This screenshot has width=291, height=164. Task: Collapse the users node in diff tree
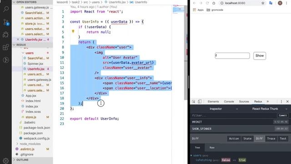point(191,155)
